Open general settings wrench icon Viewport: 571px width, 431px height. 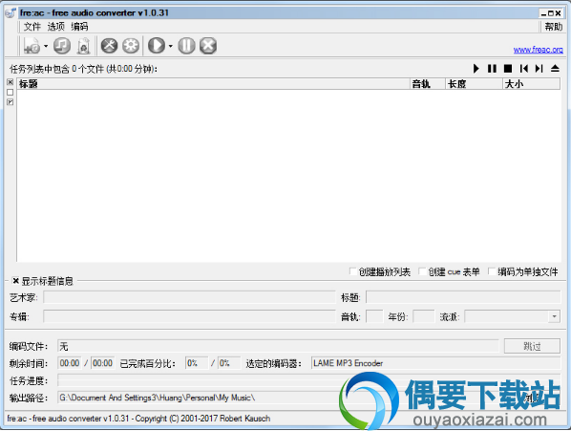(109, 46)
